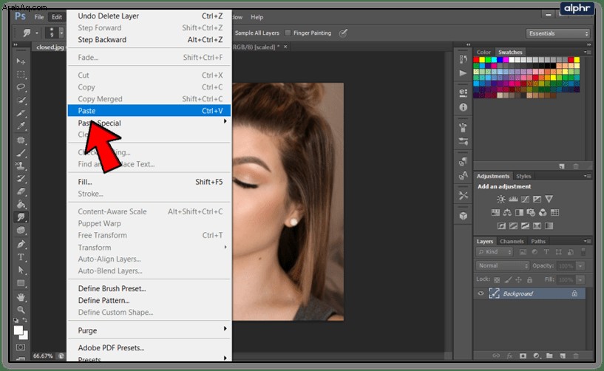This screenshot has height=371, width=604.
Task: Select the Horizontal Type tool
Action: point(21,257)
